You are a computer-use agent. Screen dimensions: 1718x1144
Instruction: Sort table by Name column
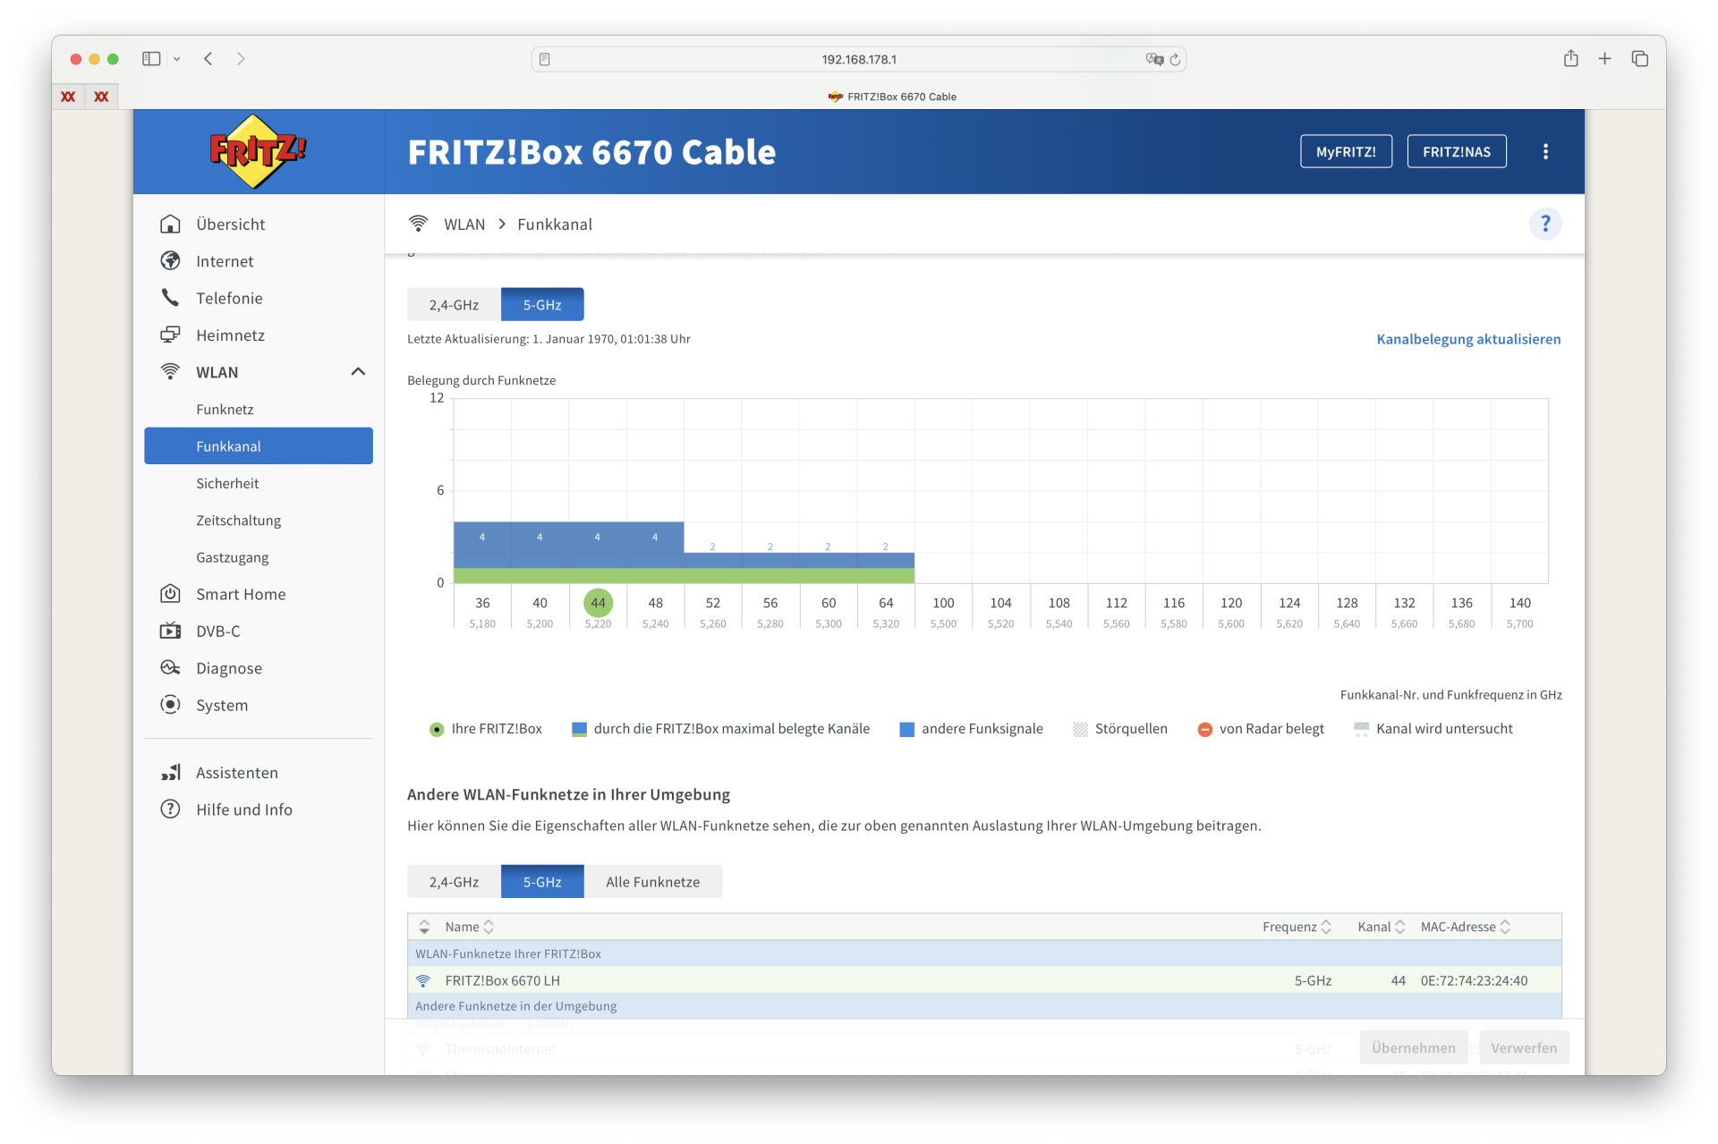click(469, 927)
